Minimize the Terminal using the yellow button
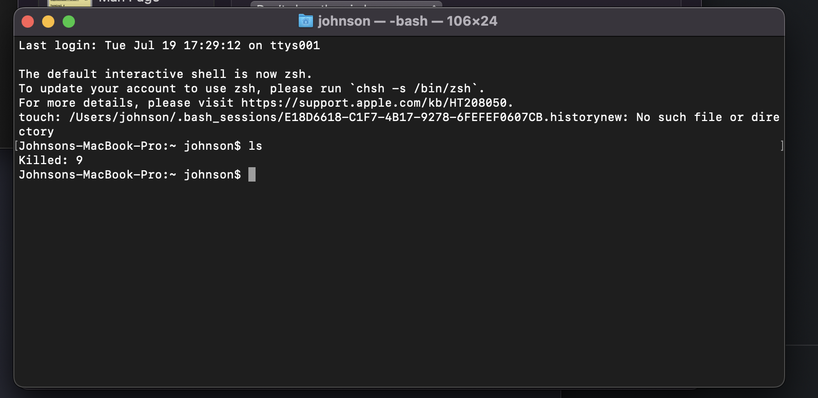The image size is (818, 398). pos(48,22)
